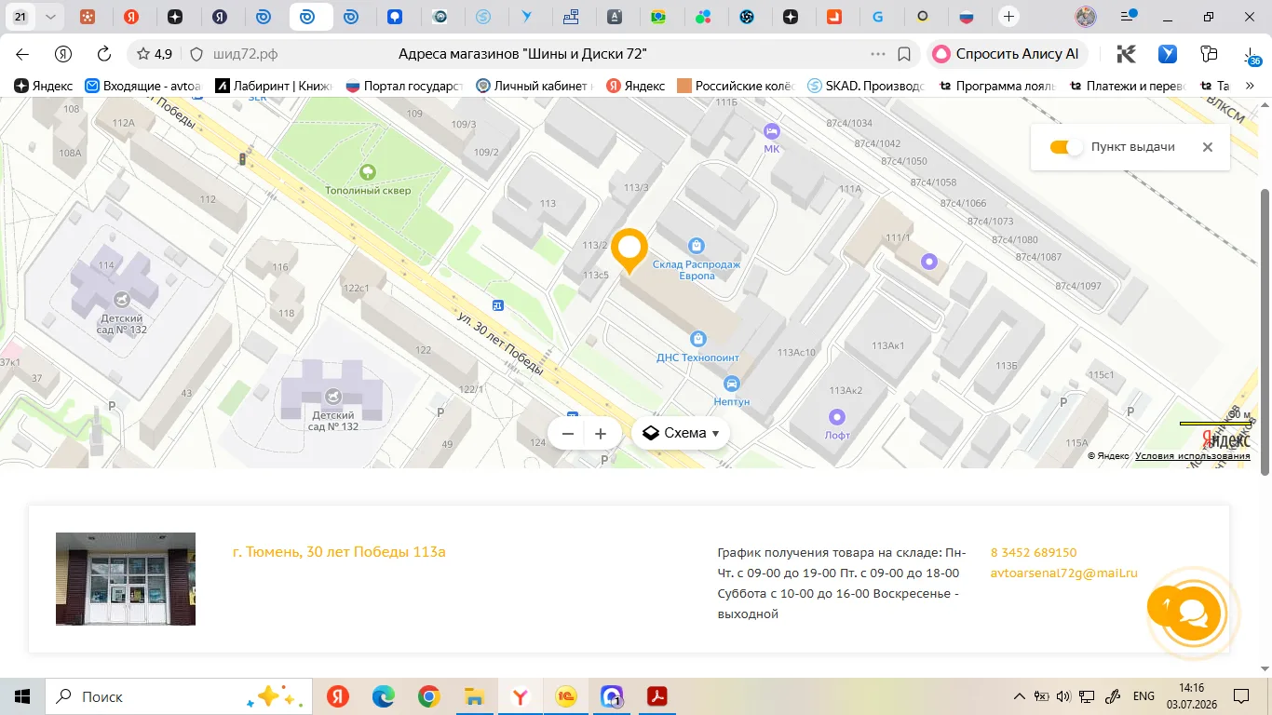Open the Лабиринт | Книжн bookmark
This screenshot has width=1272, height=715.
(x=274, y=86)
